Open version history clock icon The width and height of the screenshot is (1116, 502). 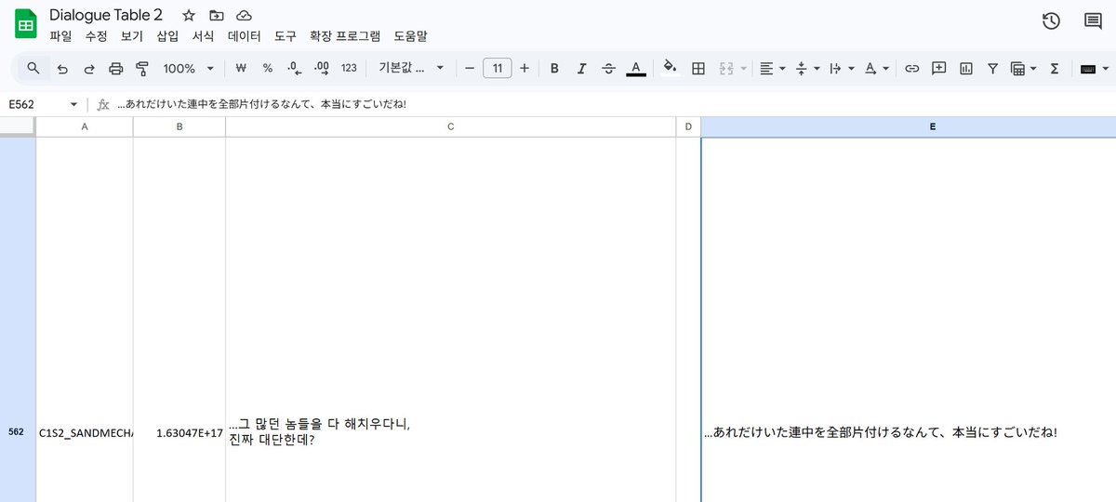click(1051, 21)
